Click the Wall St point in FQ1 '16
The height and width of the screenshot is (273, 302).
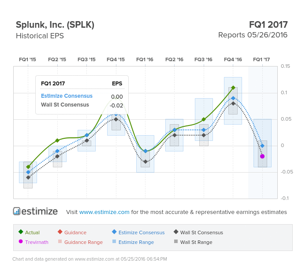[x=145, y=162]
